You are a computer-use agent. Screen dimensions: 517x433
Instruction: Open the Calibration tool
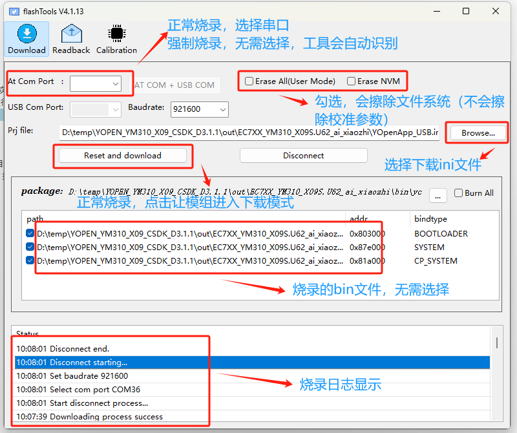pyautogui.click(x=116, y=39)
